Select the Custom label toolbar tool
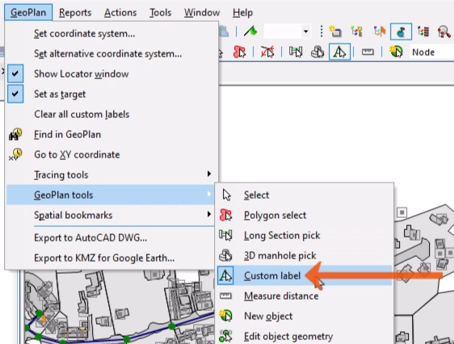 pyautogui.click(x=339, y=52)
